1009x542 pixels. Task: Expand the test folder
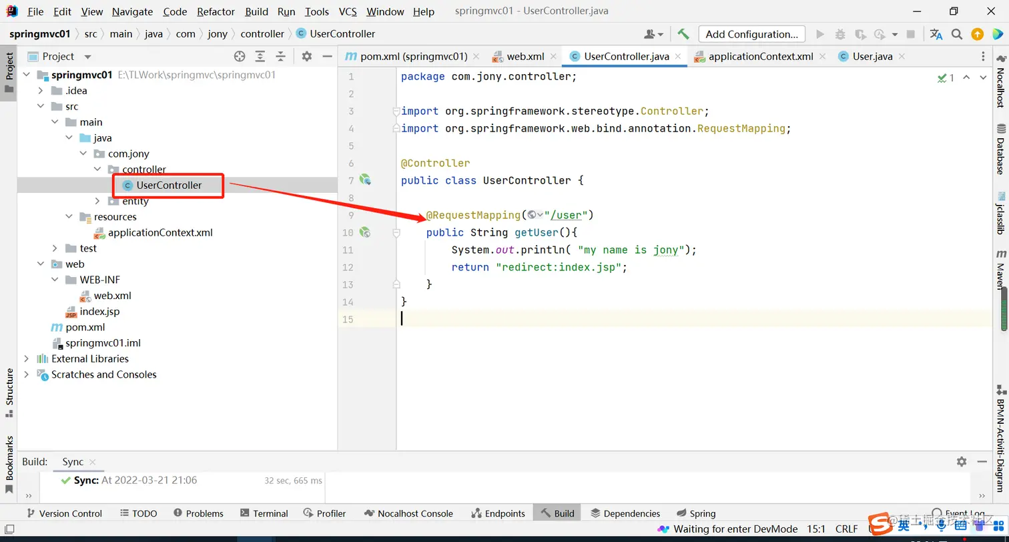tap(55, 248)
